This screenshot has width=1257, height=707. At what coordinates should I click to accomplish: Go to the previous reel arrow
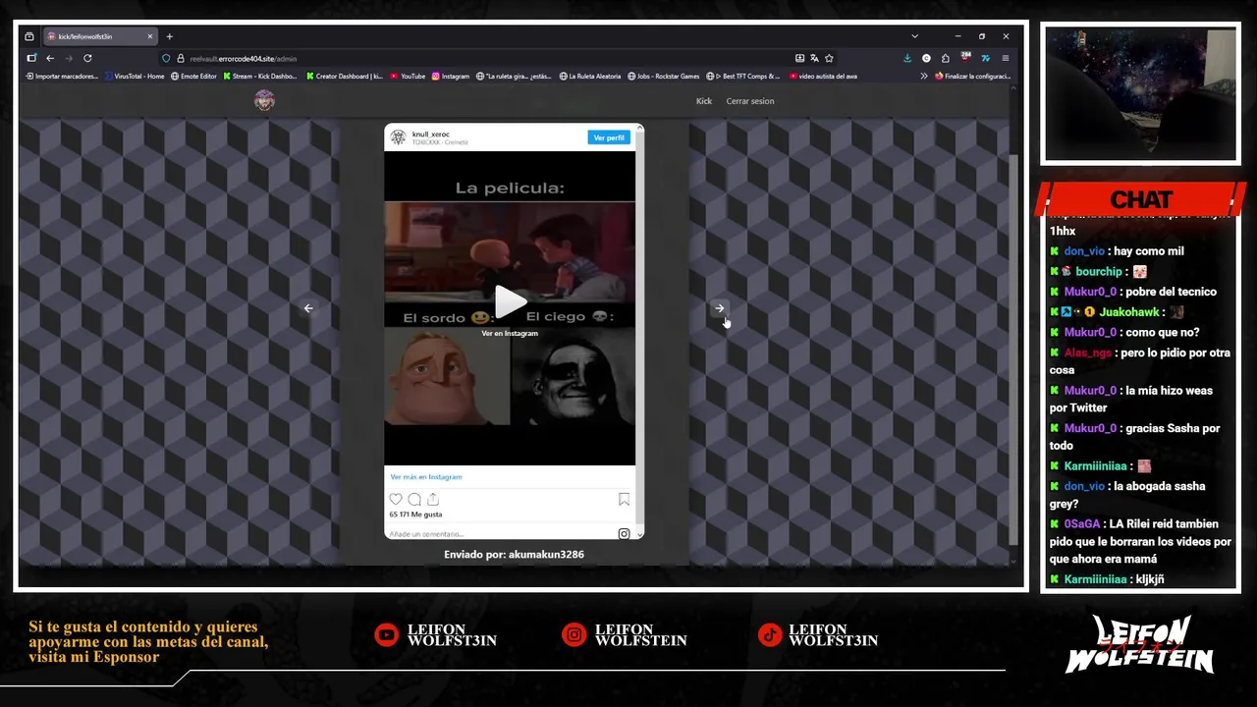(x=308, y=308)
